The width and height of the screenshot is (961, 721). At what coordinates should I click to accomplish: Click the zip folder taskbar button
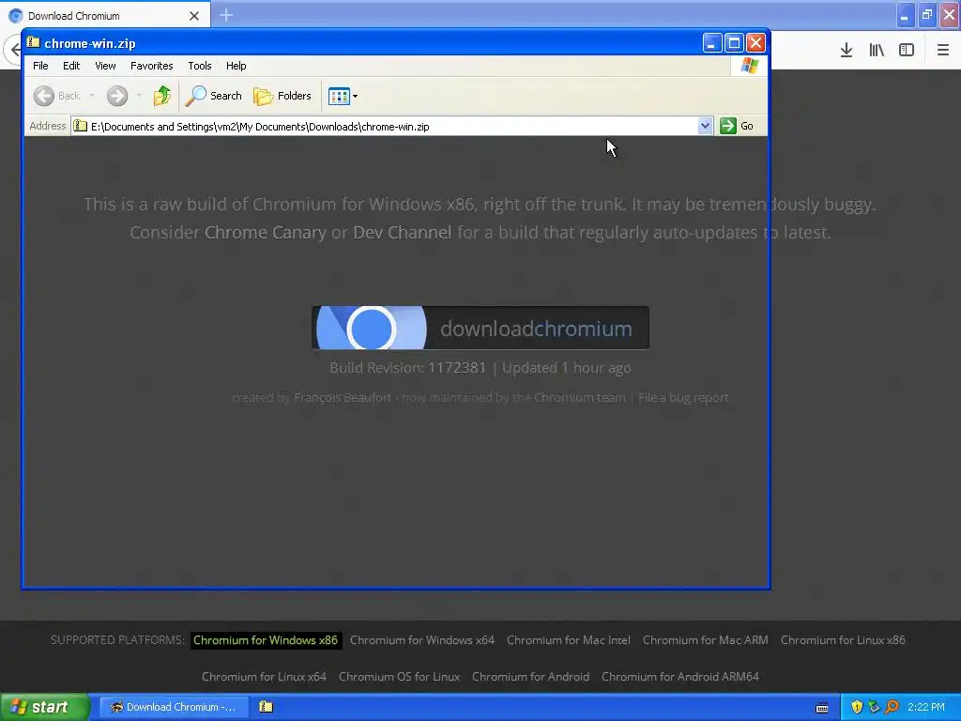coord(266,707)
